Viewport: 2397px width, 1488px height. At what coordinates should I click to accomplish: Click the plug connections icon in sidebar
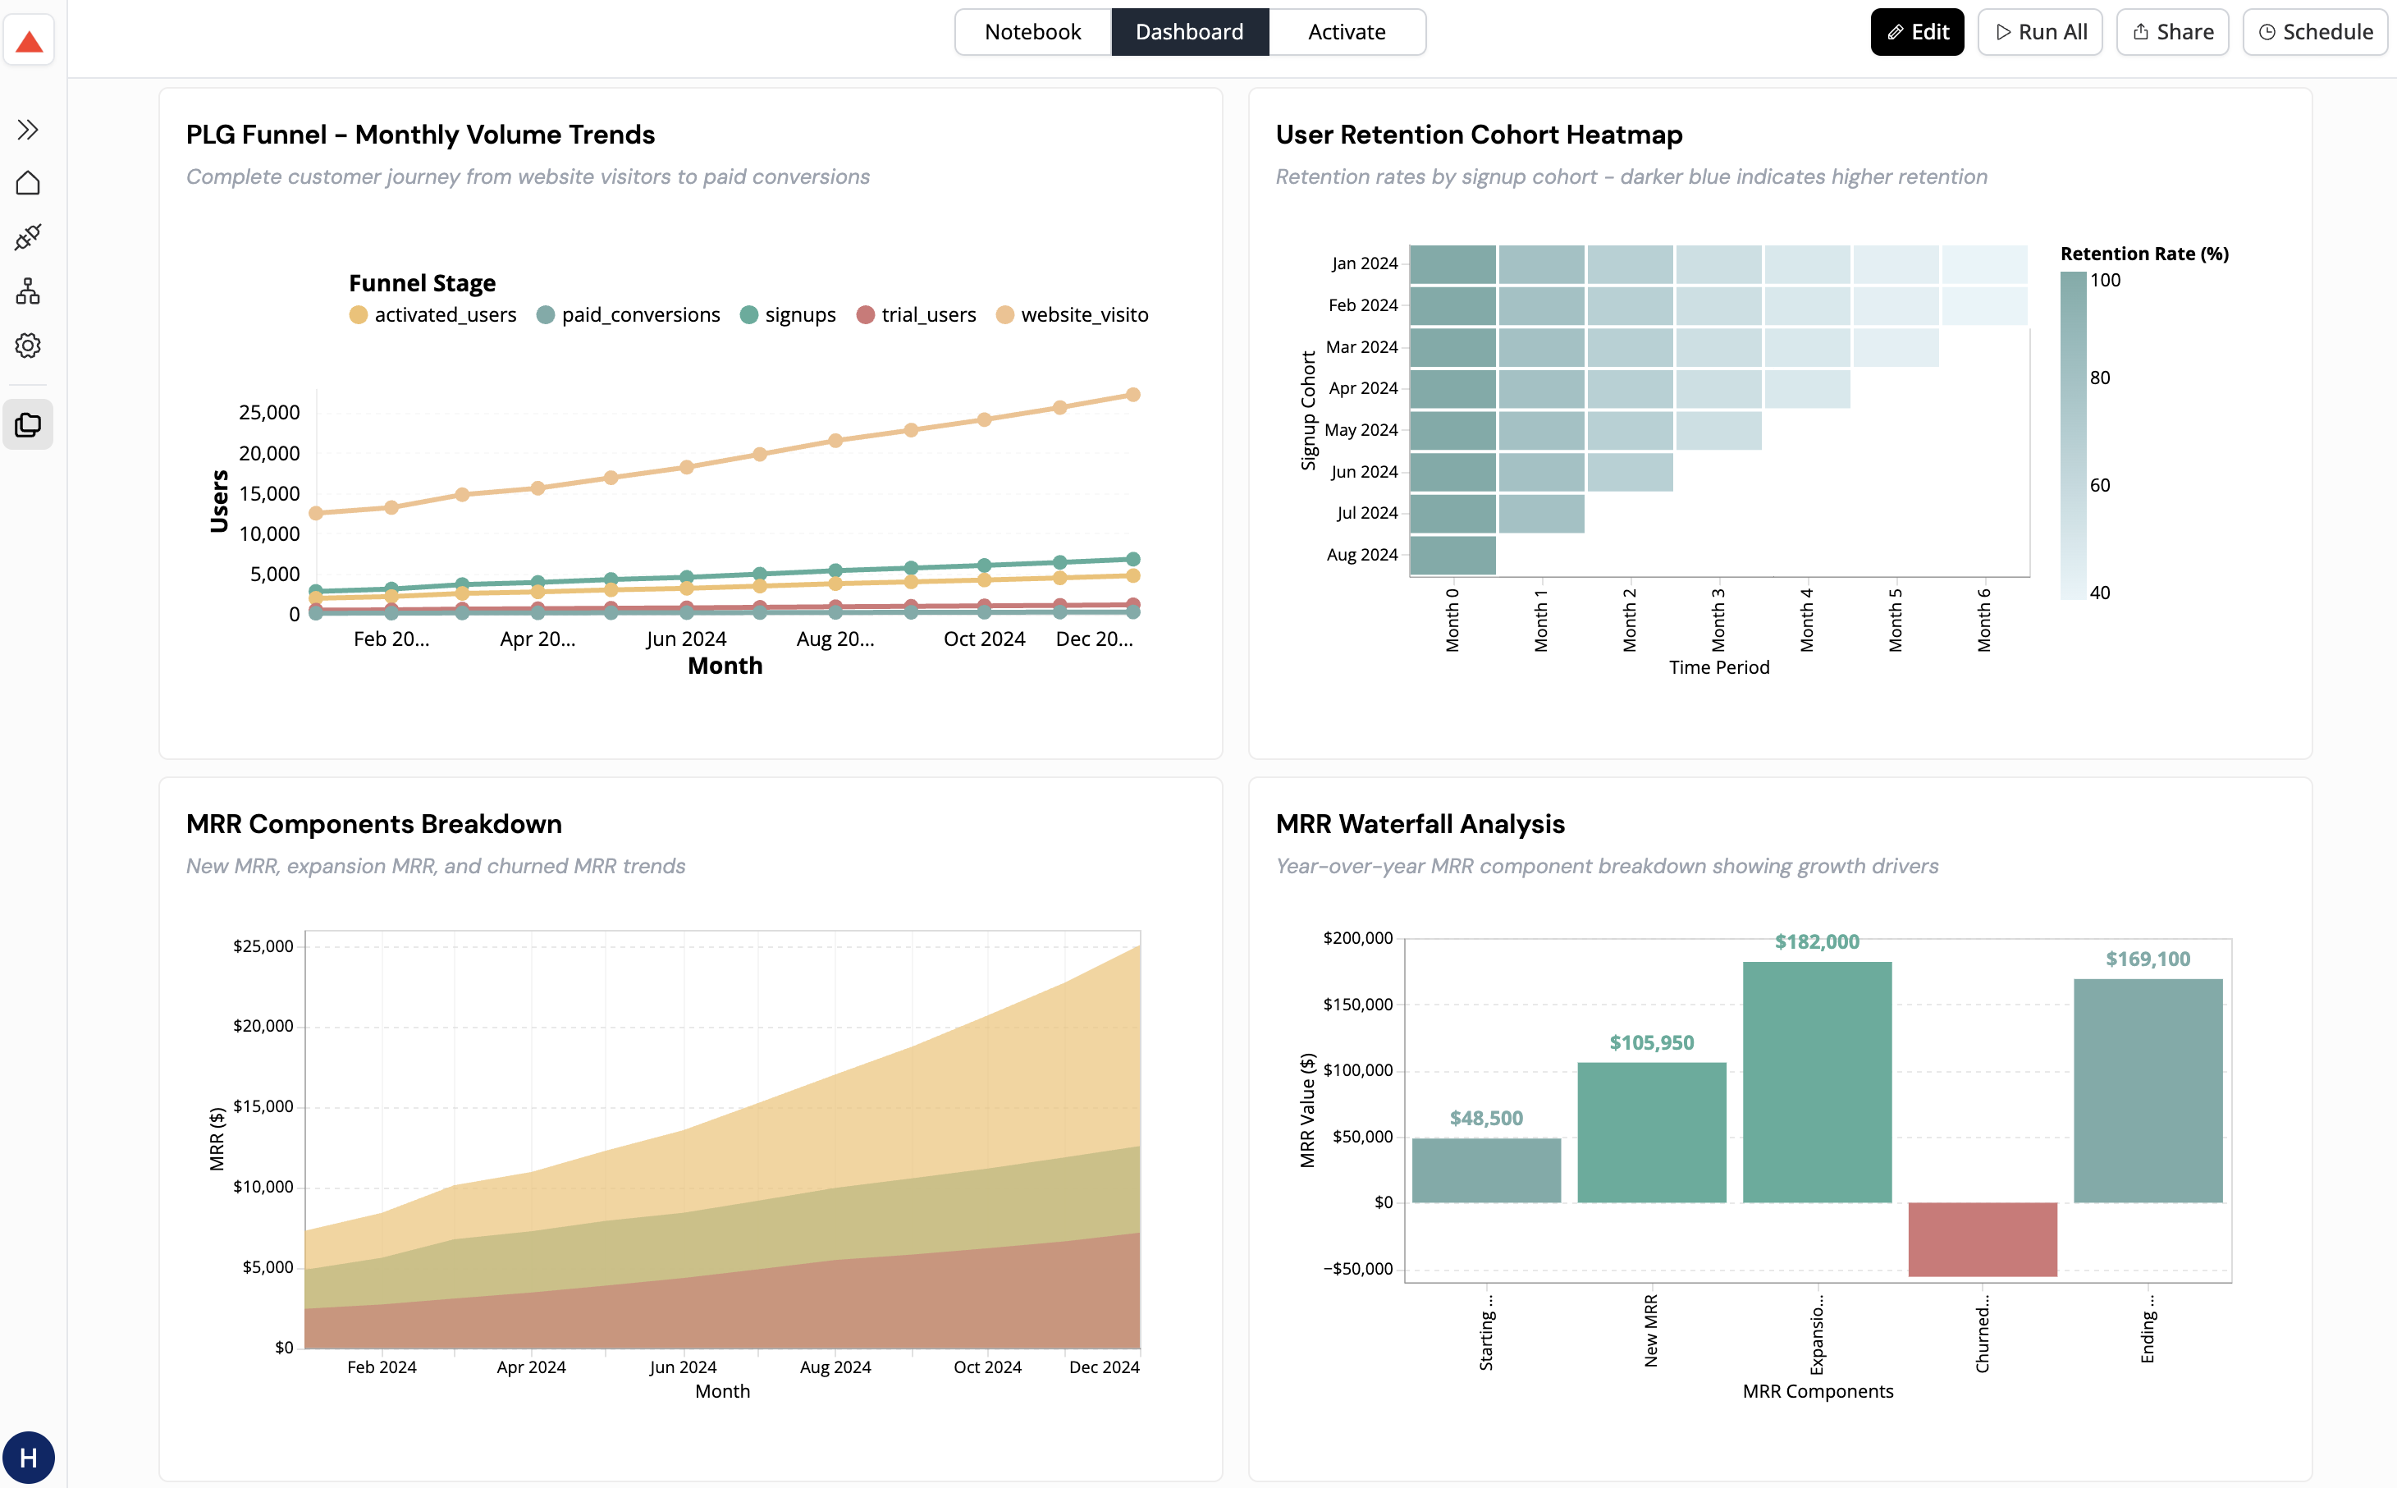point(28,237)
